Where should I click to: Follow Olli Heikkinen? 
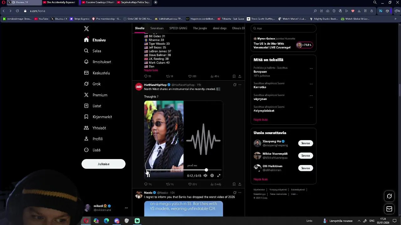(305, 168)
